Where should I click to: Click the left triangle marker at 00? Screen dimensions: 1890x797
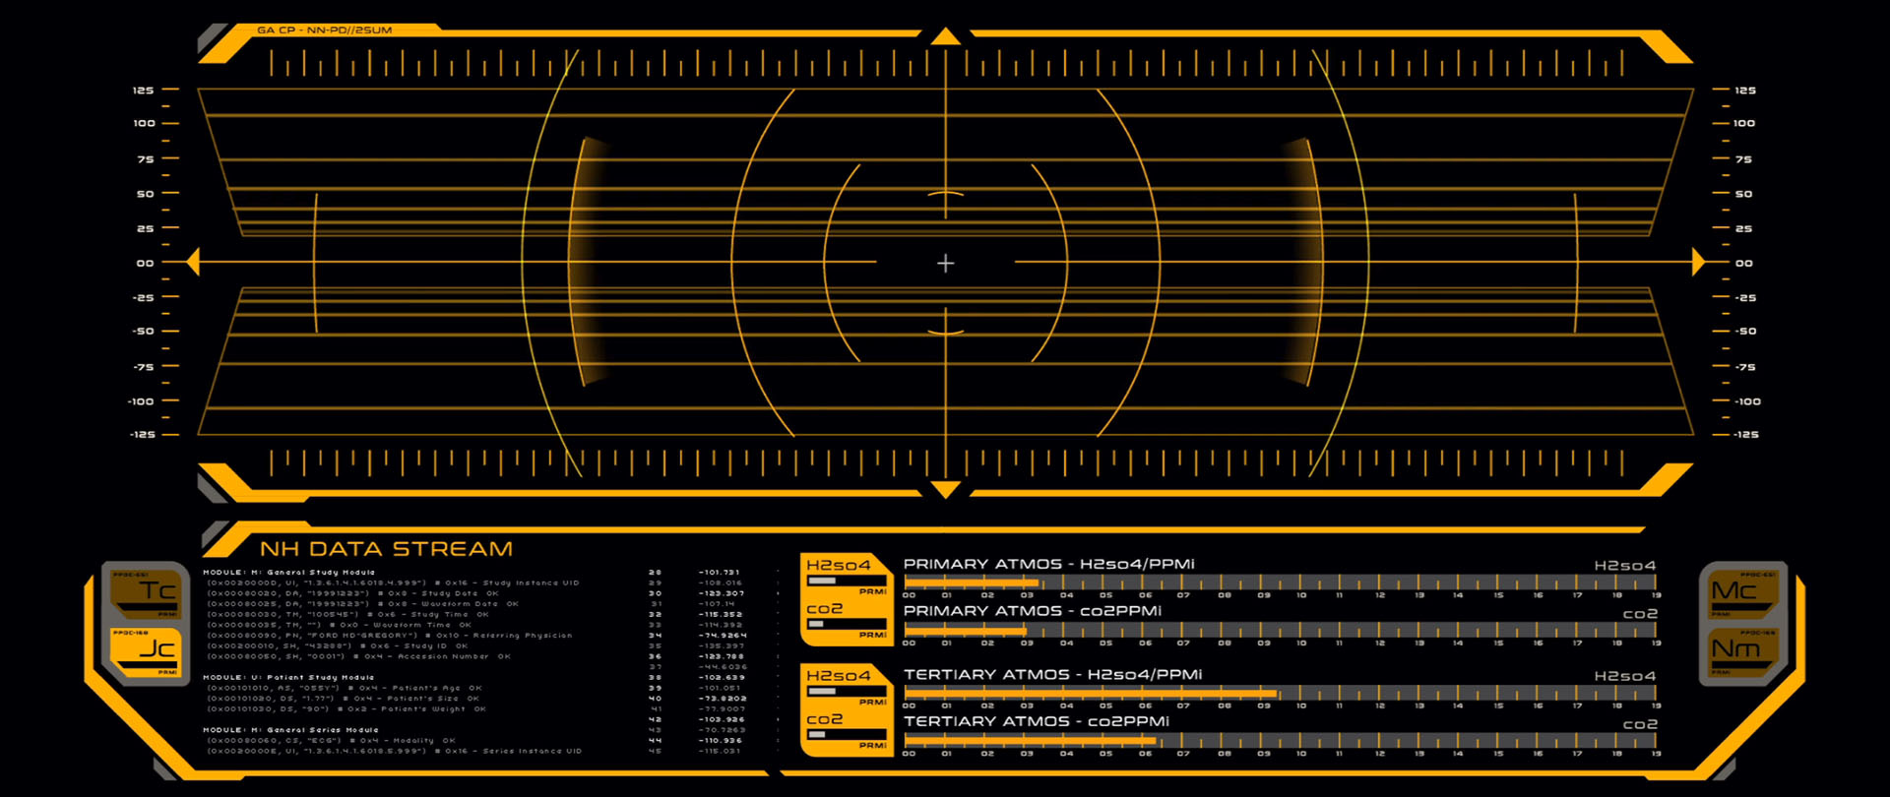pos(193,262)
